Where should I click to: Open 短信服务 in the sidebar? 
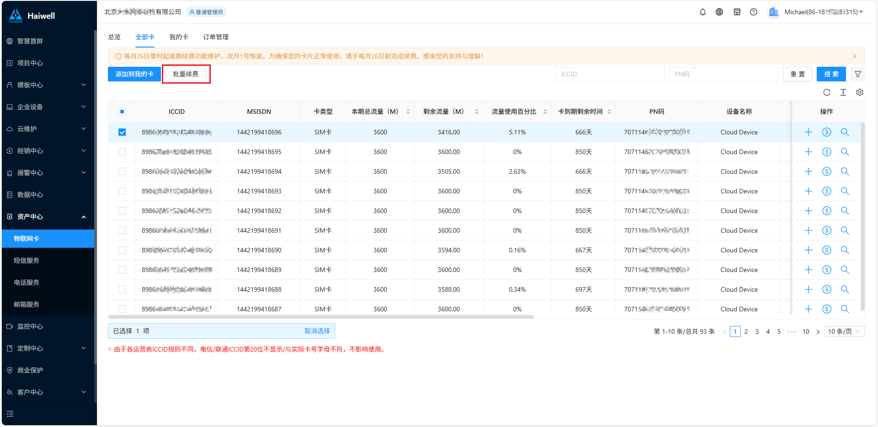48,261
